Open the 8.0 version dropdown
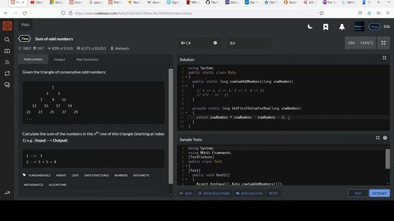This screenshot has height=221, width=394. coord(249,43)
